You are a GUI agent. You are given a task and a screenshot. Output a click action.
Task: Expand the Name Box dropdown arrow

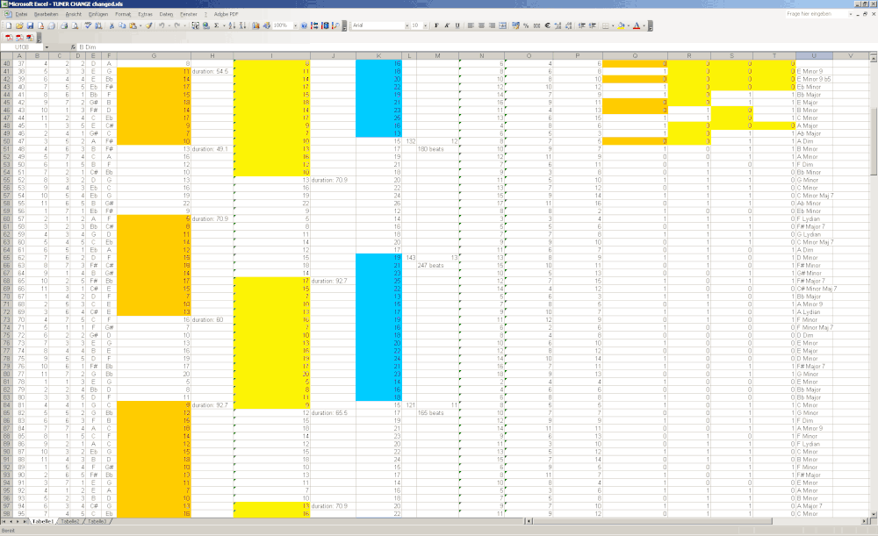[47, 47]
